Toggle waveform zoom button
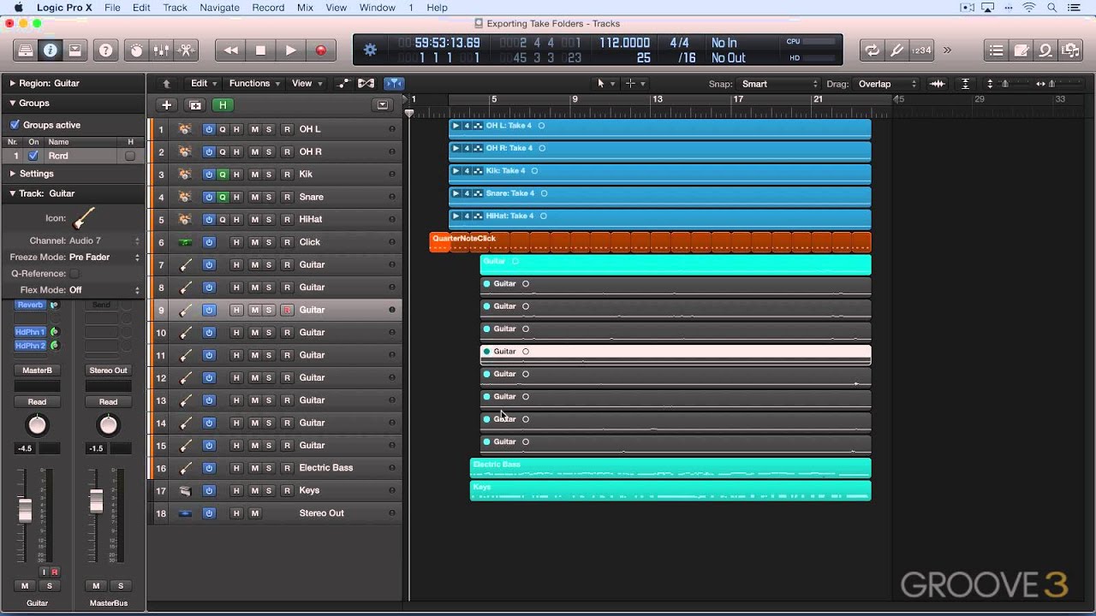 pyautogui.click(x=938, y=84)
